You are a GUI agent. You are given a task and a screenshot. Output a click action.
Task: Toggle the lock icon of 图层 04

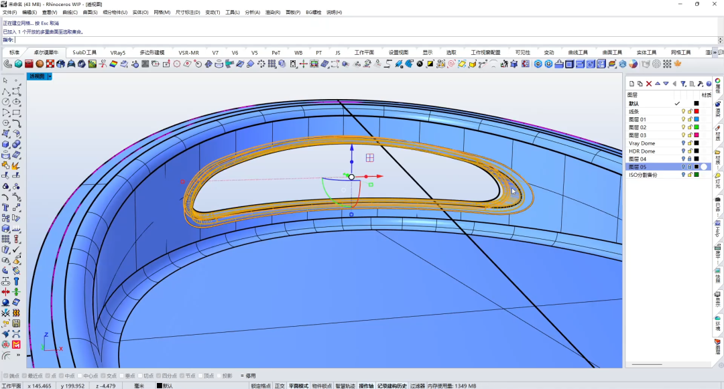pos(690,159)
